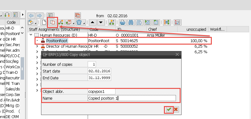Image resolution: width=251 pixels, height=119 pixels.
Task: Click the left panel black triangle arrow
Action: [x=23, y=15]
